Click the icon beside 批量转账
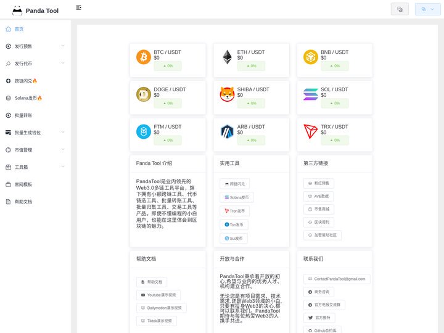The image size is (444, 333). pyautogui.click(x=8, y=115)
